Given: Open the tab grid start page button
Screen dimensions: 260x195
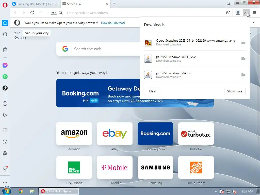Looking at the screenshot, I should click(40, 13).
